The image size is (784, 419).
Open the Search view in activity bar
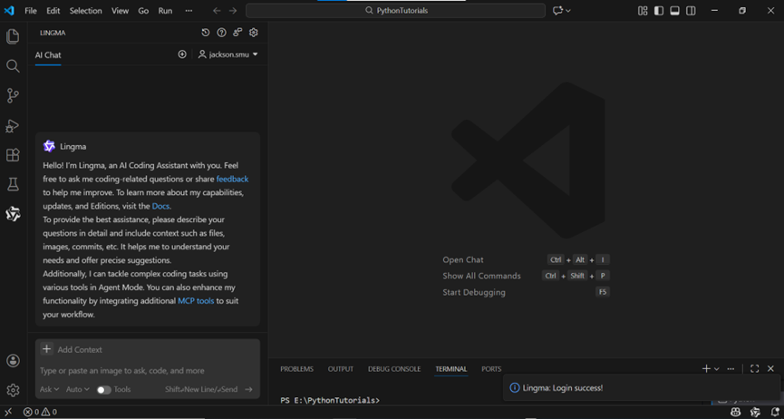[13, 65]
